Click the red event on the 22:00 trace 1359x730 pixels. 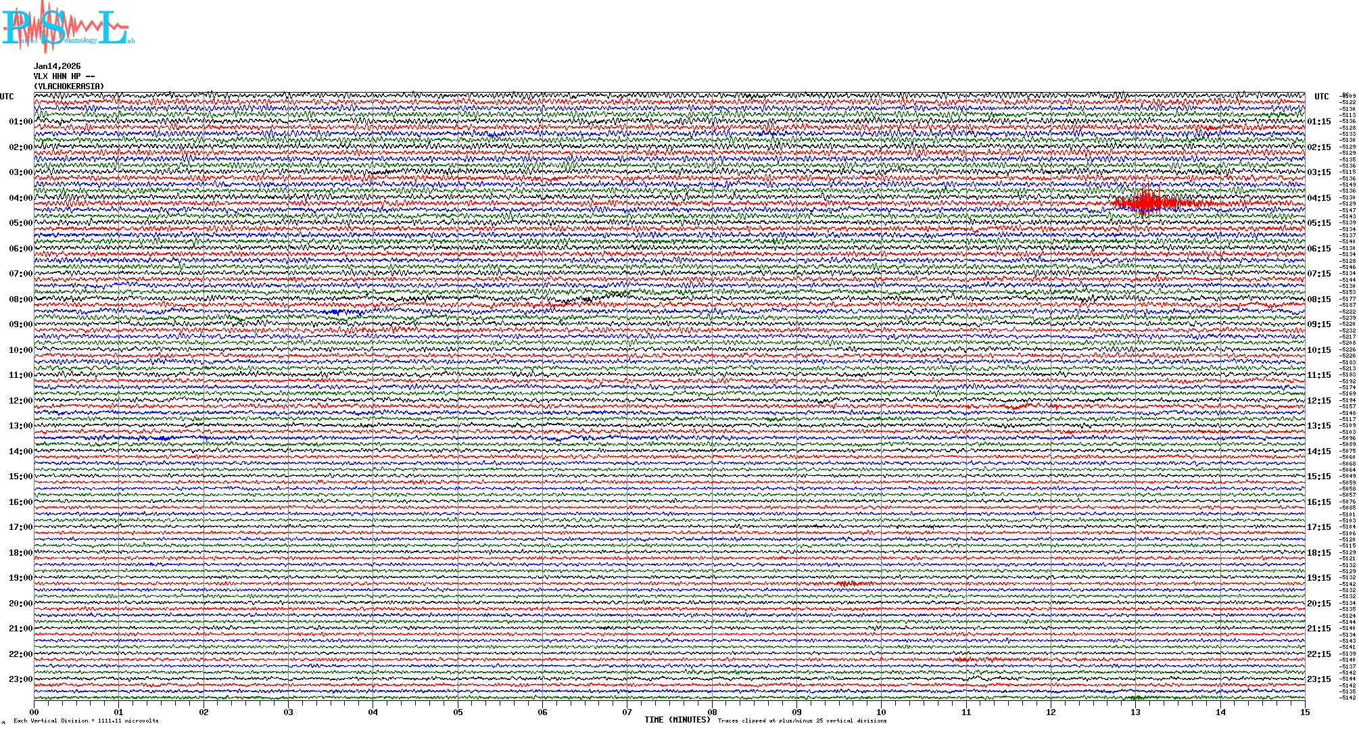click(965, 659)
